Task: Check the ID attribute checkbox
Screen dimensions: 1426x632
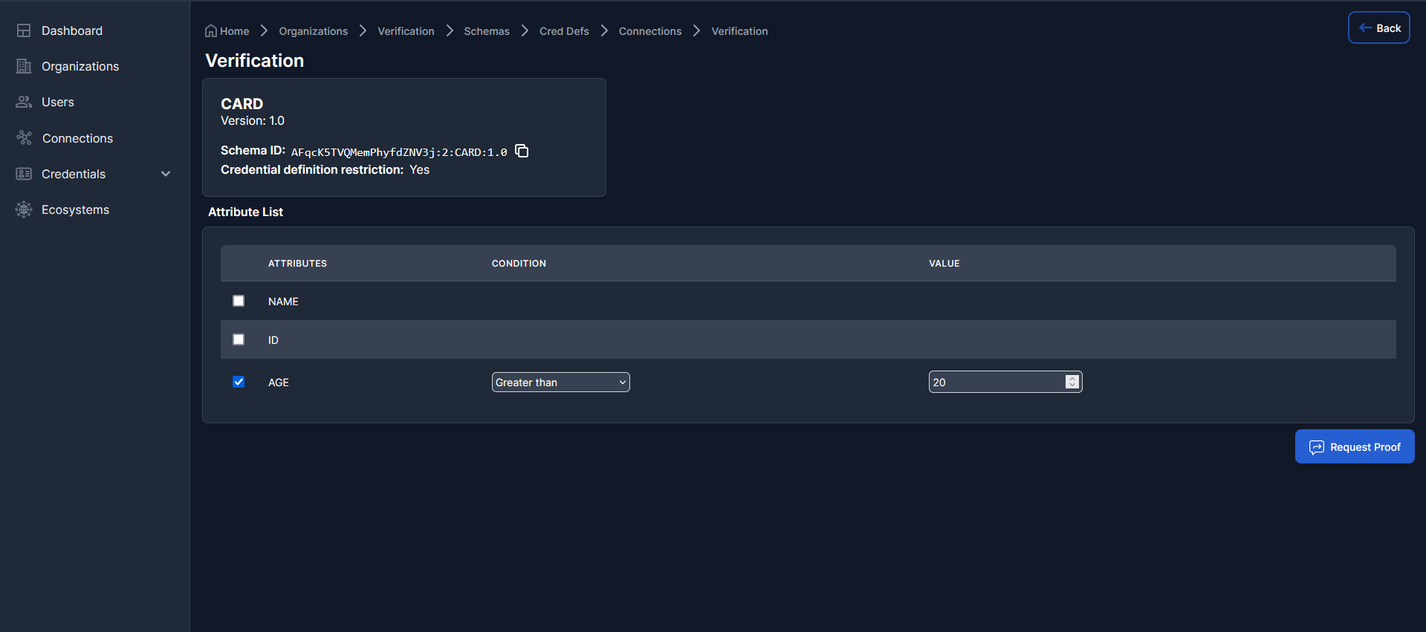Action: tap(239, 339)
